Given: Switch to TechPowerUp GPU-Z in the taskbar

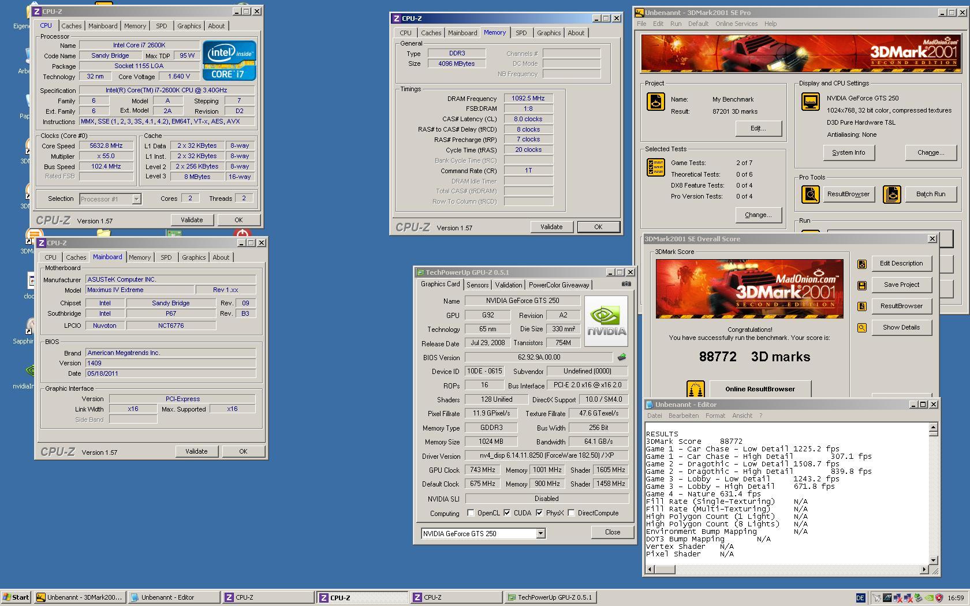Looking at the screenshot, I should [551, 598].
